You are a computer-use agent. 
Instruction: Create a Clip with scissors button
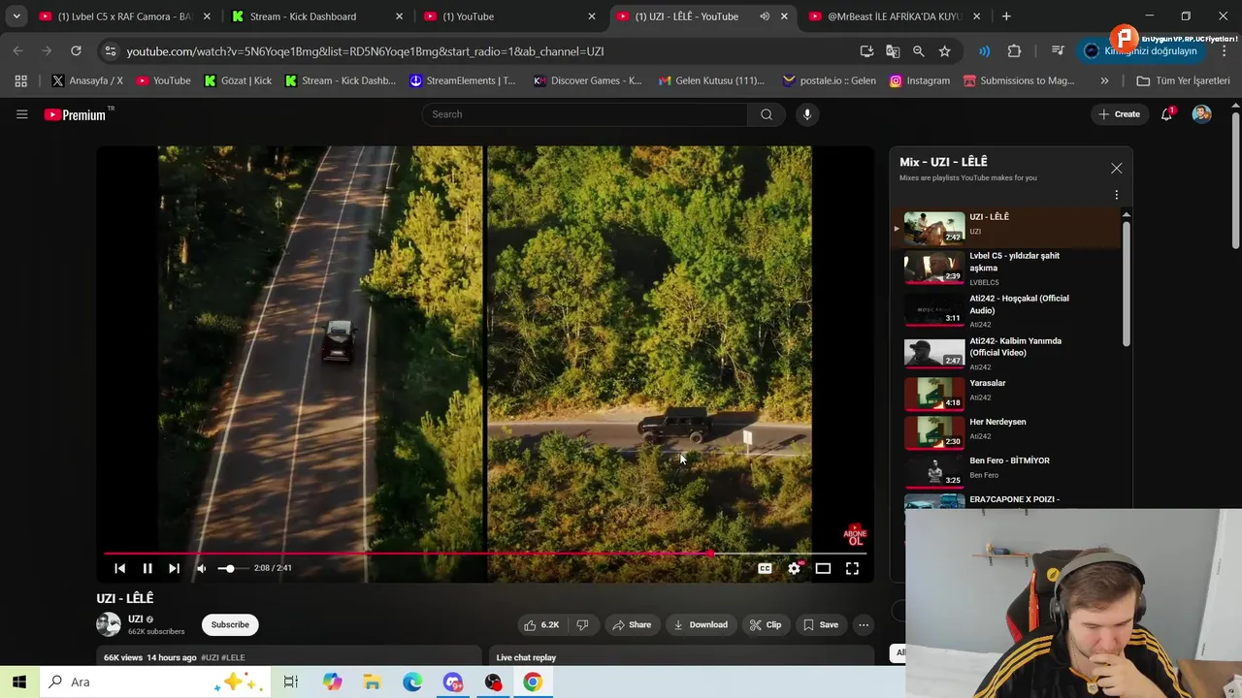click(766, 624)
